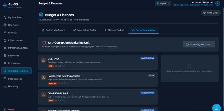224x111 pixels.
Task: Click the user avatar icon labeled A
Action: tap(217, 4)
